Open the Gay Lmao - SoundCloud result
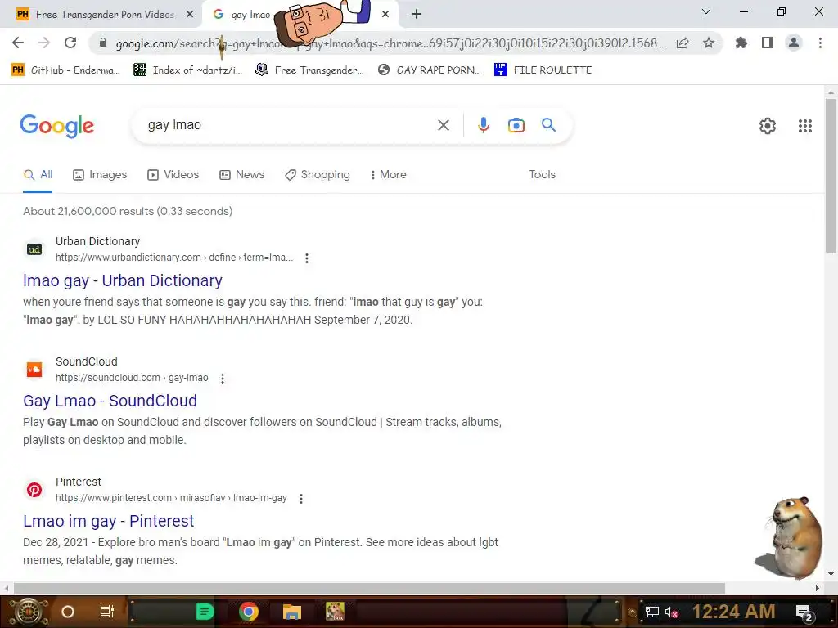838x628 pixels. point(110,401)
